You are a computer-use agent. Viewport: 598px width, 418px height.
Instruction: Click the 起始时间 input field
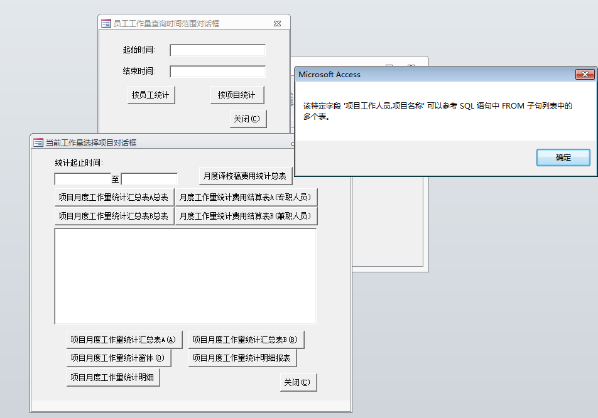coord(217,50)
